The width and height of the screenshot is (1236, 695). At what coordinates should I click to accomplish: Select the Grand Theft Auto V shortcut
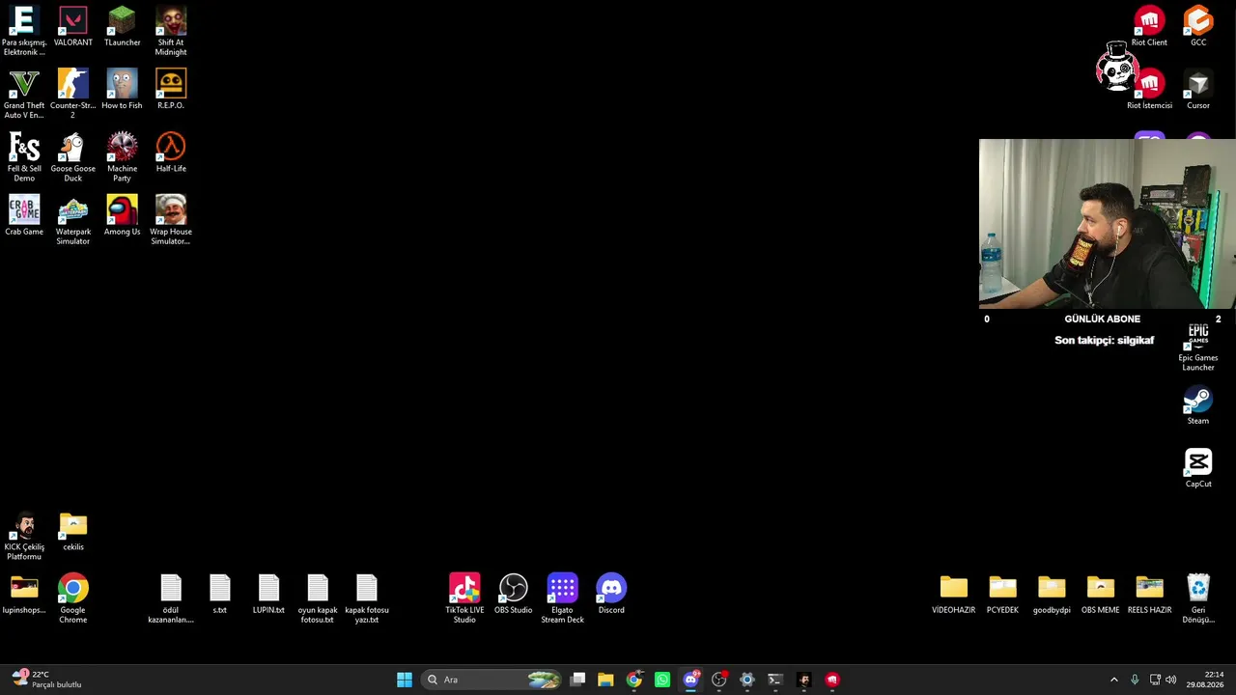click(24, 94)
